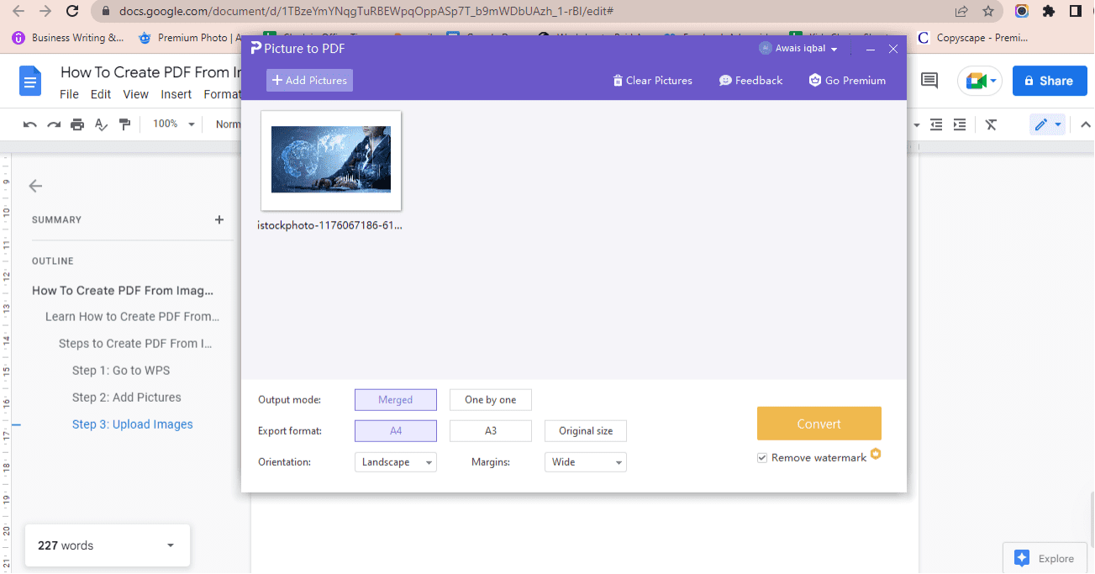Bookmark this page star icon

click(988, 12)
